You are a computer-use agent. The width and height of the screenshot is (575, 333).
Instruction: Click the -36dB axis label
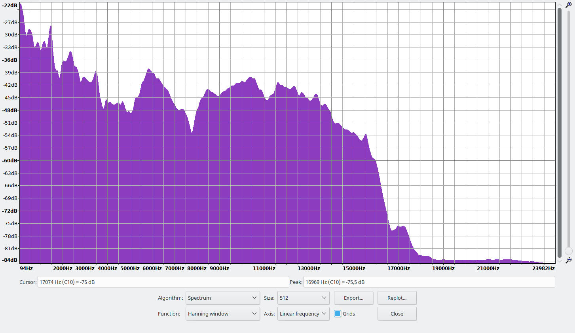tap(10, 60)
